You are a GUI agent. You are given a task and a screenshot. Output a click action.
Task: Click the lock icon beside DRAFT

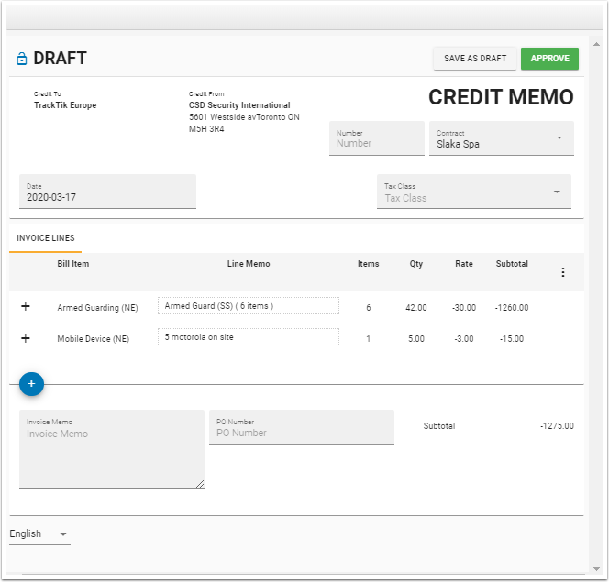[22, 59]
